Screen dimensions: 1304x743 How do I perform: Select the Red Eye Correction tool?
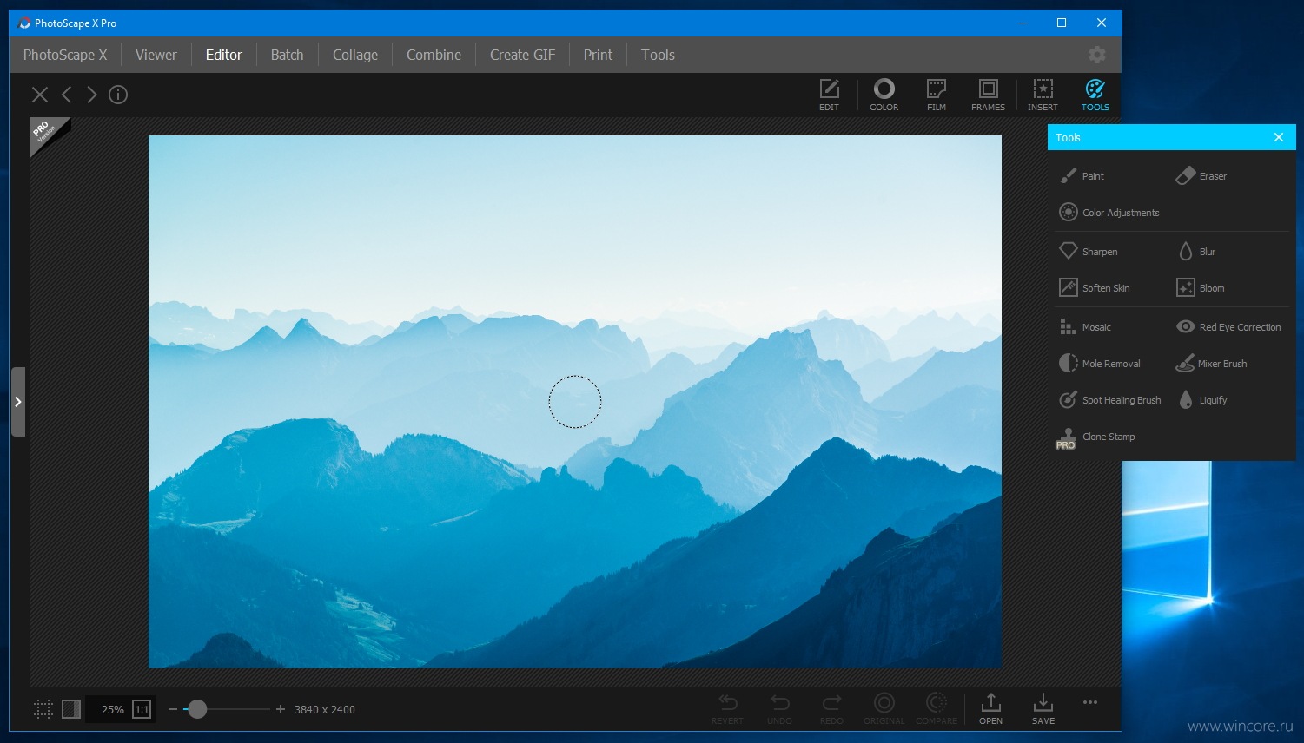click(x=1228, y=327)
